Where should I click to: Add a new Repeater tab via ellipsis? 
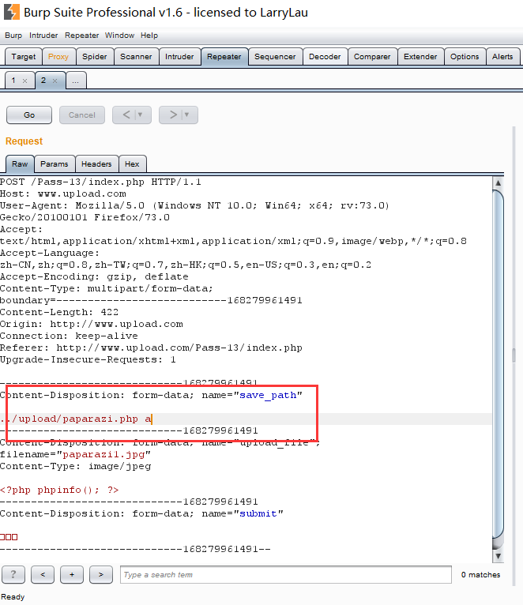coord(76,81)
